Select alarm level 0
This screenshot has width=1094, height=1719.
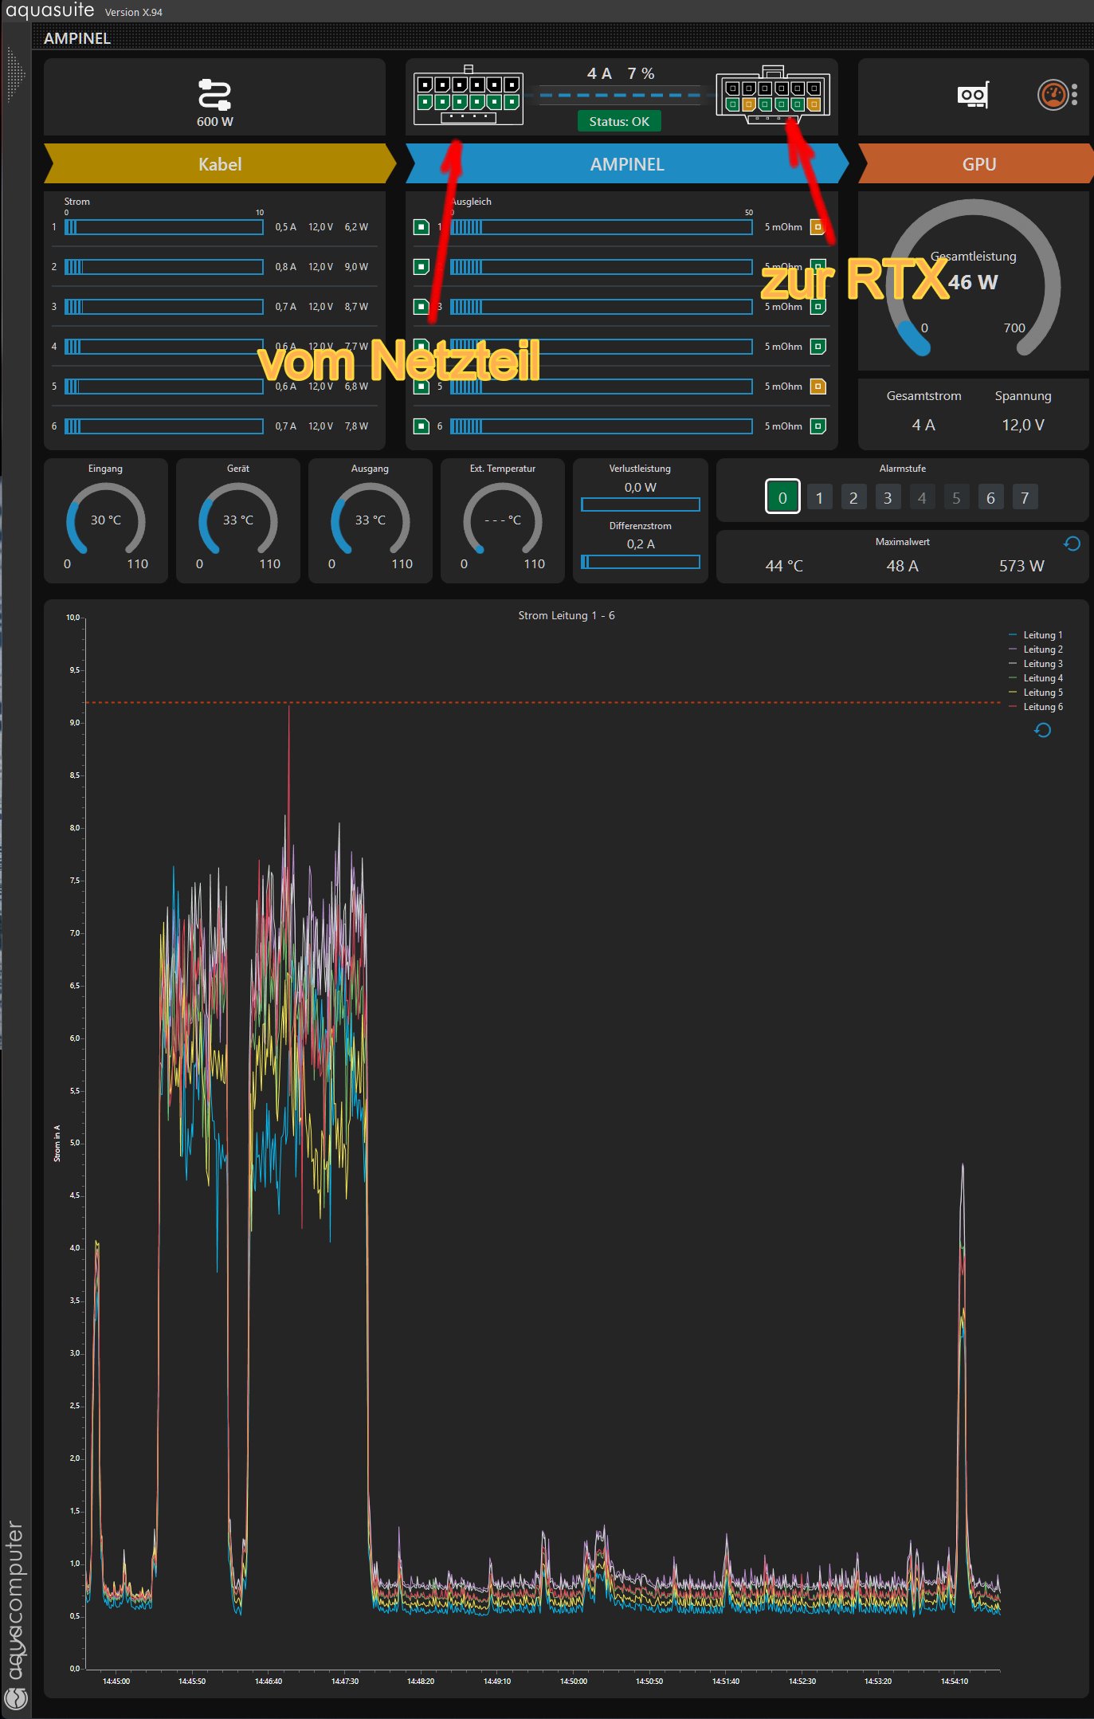click(782, 497)
